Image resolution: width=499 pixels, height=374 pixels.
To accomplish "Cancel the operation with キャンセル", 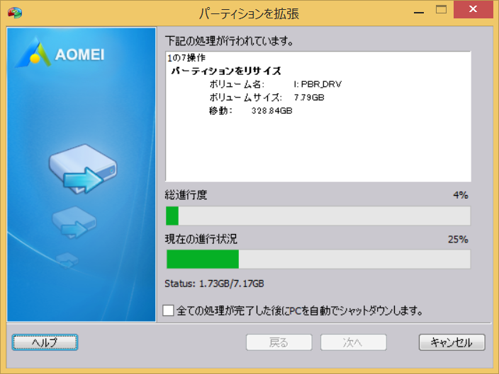I will (x=452, y=342).
